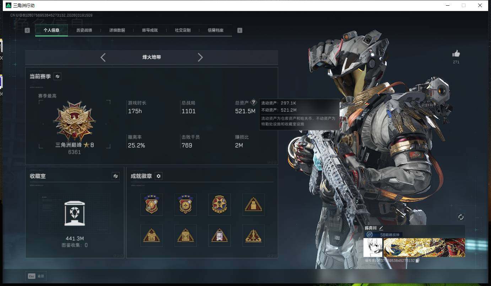
Task: Click the 总资产 value 521.5M
Action: 245,111
